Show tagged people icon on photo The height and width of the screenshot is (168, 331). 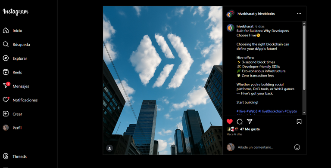point(109,148)
